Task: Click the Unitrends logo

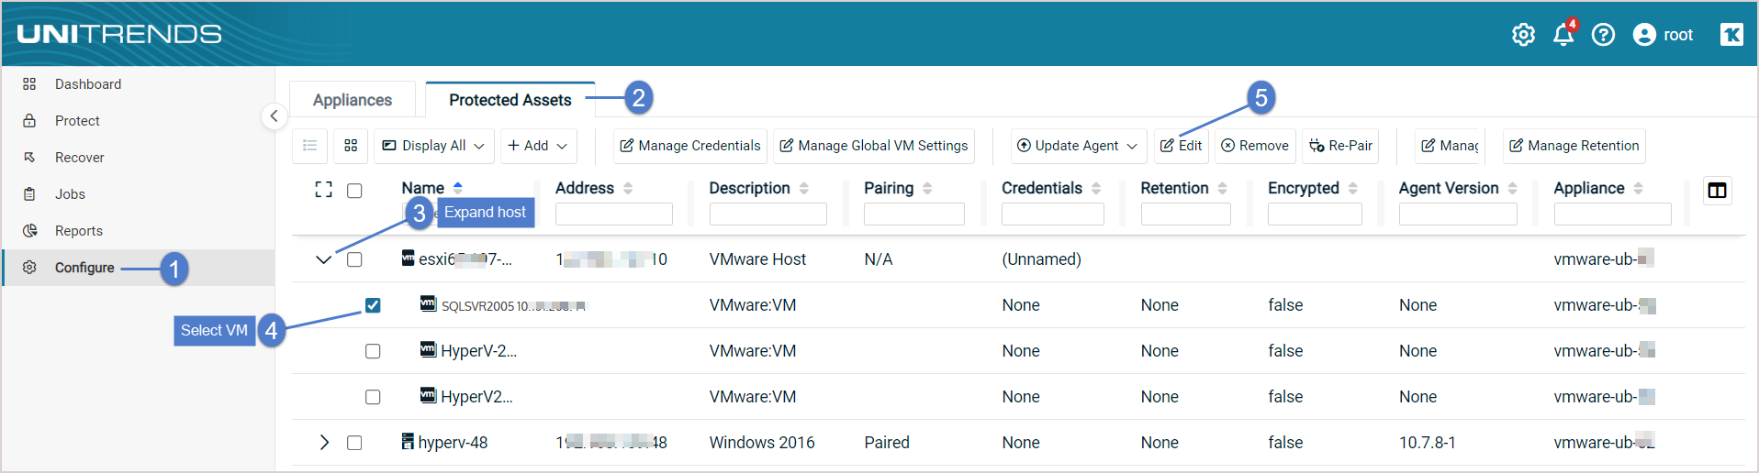Action: tap(119, 34)
